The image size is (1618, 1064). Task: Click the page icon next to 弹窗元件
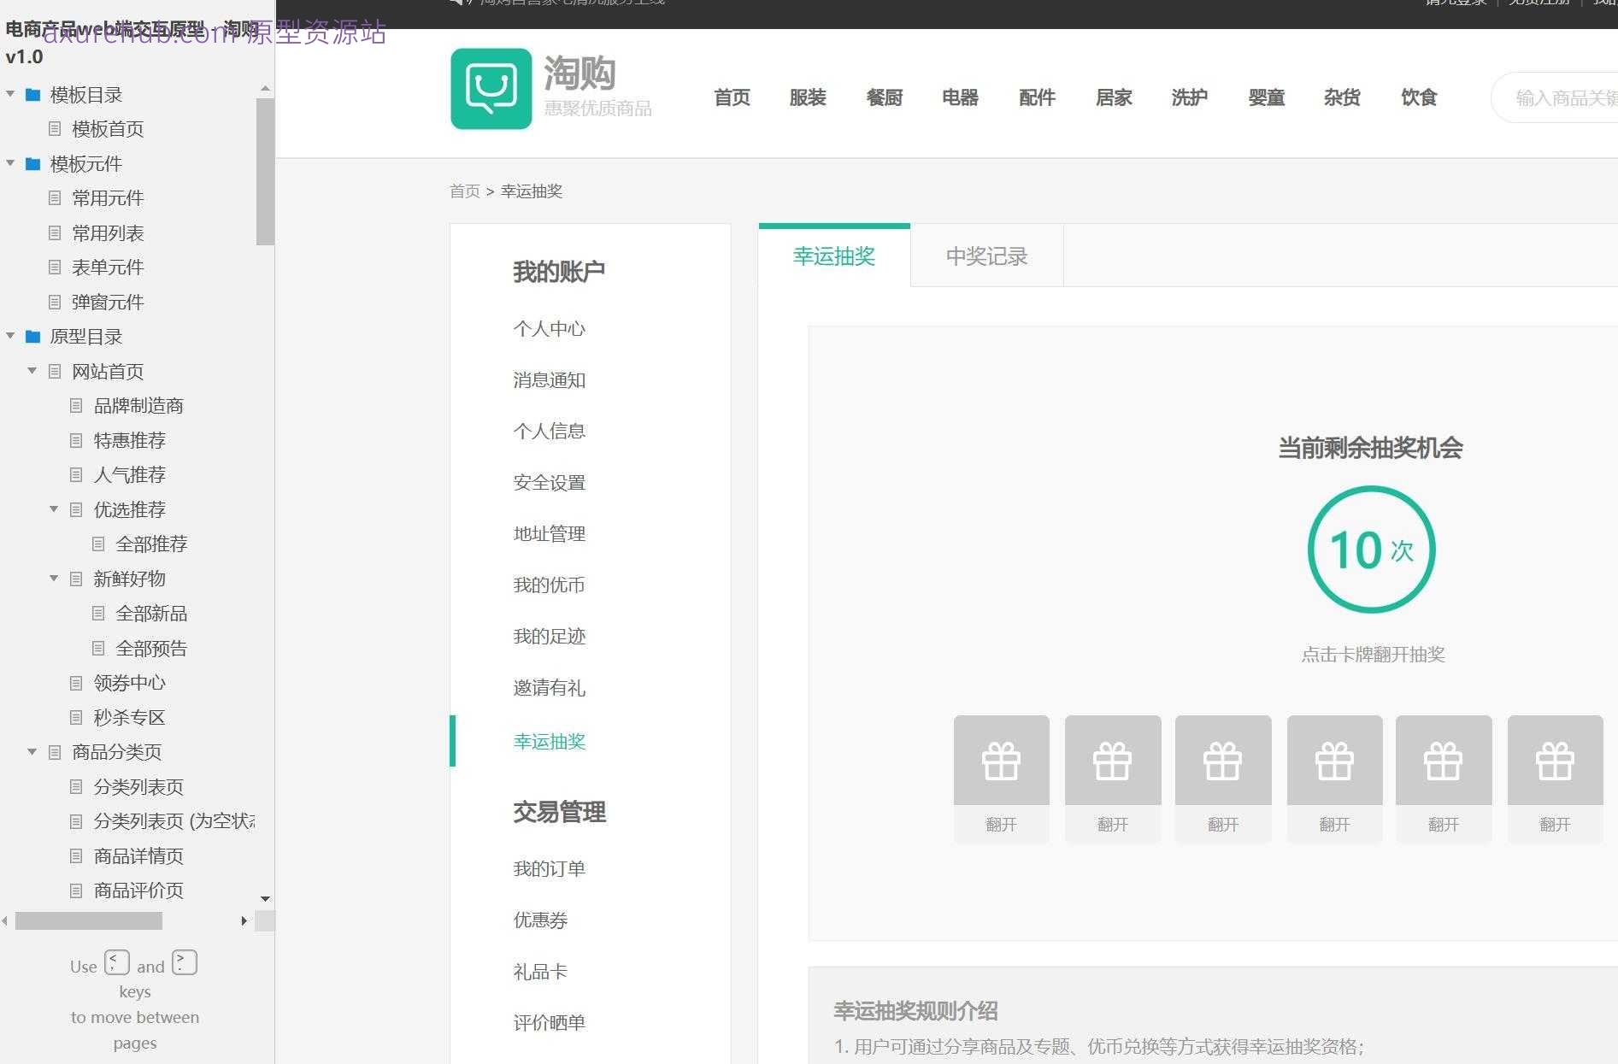tap(54, 302)
